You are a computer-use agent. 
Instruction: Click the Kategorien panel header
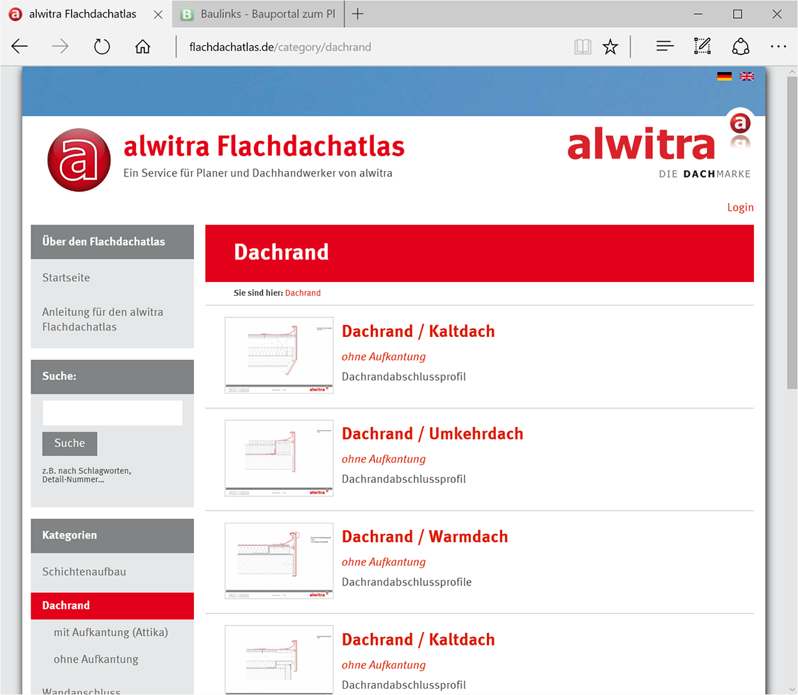[112, 536]
